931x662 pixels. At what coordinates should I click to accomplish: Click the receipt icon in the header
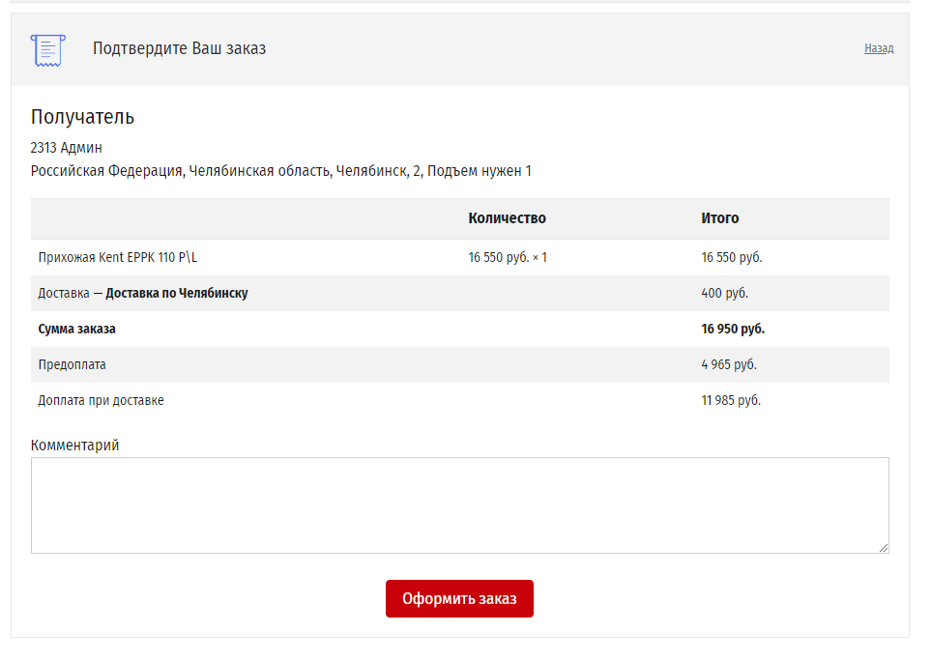[47, 49]
